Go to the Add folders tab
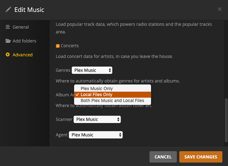This screenshot has width=228, height=166. (x=24, y=41)
